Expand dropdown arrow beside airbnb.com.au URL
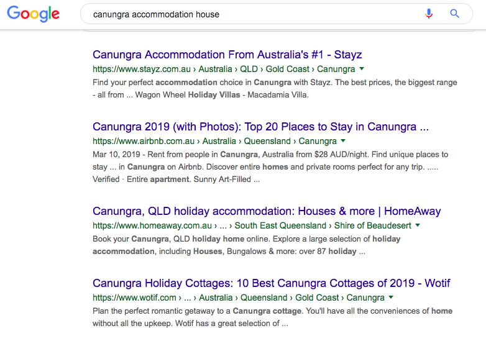Screen dimensions: 486x341 (343, 141)
